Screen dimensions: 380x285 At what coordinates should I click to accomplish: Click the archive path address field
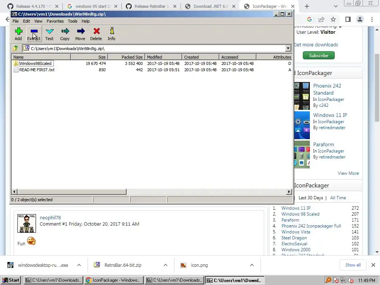pos(154,49)
